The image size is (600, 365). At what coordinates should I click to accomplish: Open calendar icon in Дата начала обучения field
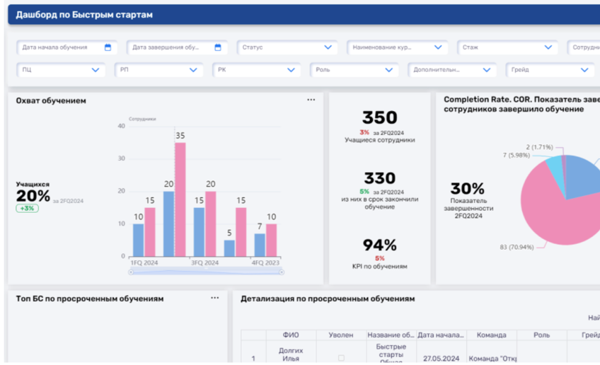[x=108, y=47]
